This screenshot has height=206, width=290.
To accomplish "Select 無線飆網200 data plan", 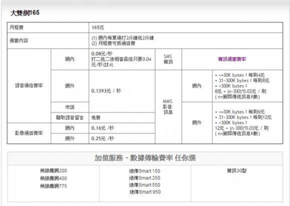I will [x=53, y=170].
